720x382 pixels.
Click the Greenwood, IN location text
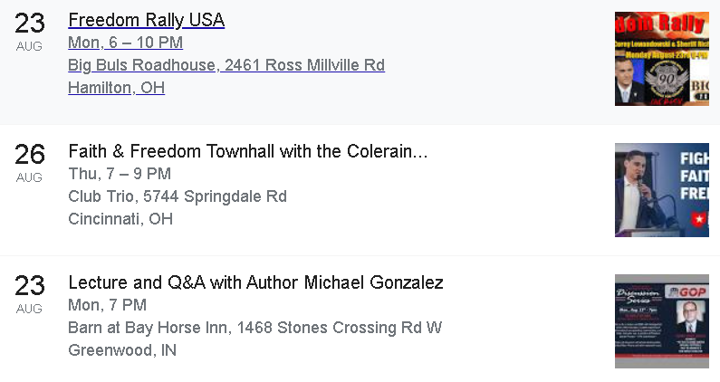[x=122, y=350]
